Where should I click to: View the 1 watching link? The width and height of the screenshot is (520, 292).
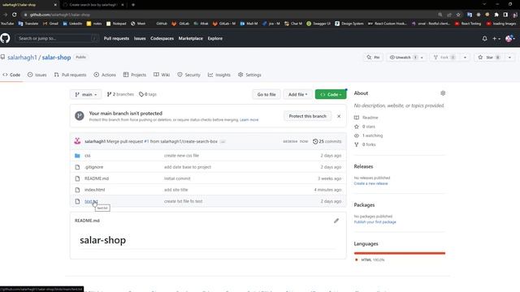coord(368,135)
